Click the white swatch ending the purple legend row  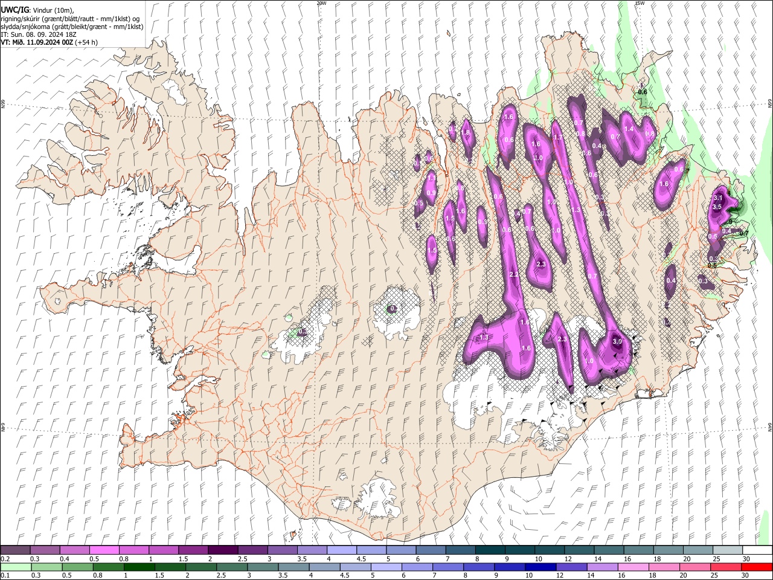(x=757, y=550)
